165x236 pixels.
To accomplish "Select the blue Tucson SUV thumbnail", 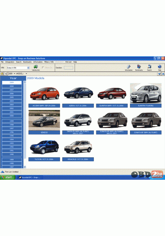I will tap(44, 147).
